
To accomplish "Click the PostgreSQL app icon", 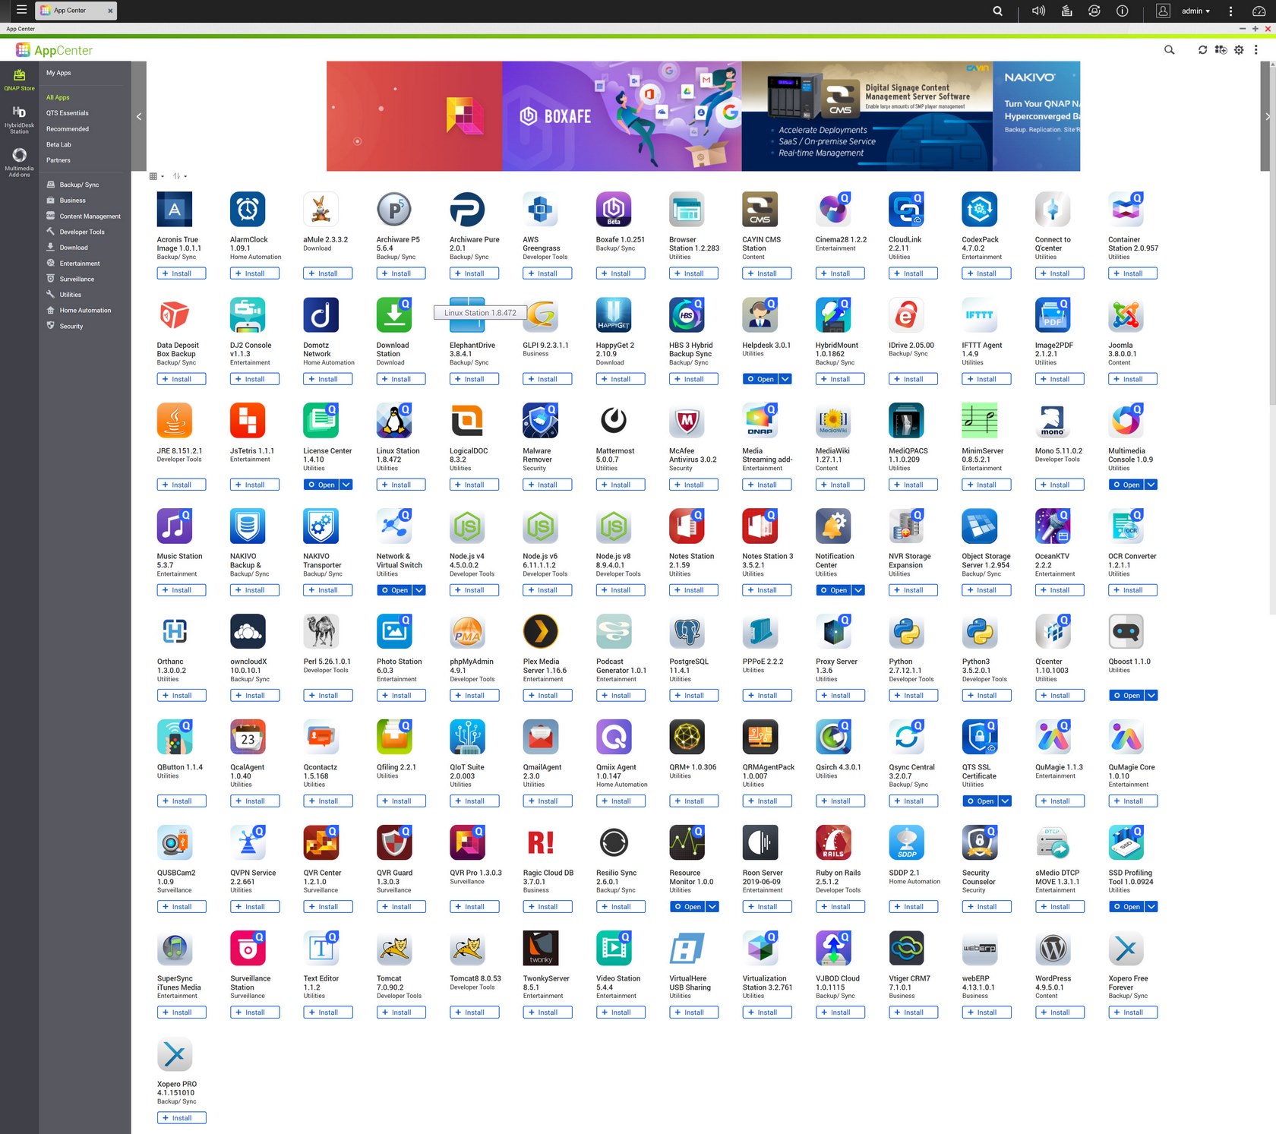I will point(687,631).
